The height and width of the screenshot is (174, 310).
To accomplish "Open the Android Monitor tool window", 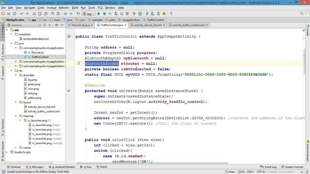I will (62, 167).
